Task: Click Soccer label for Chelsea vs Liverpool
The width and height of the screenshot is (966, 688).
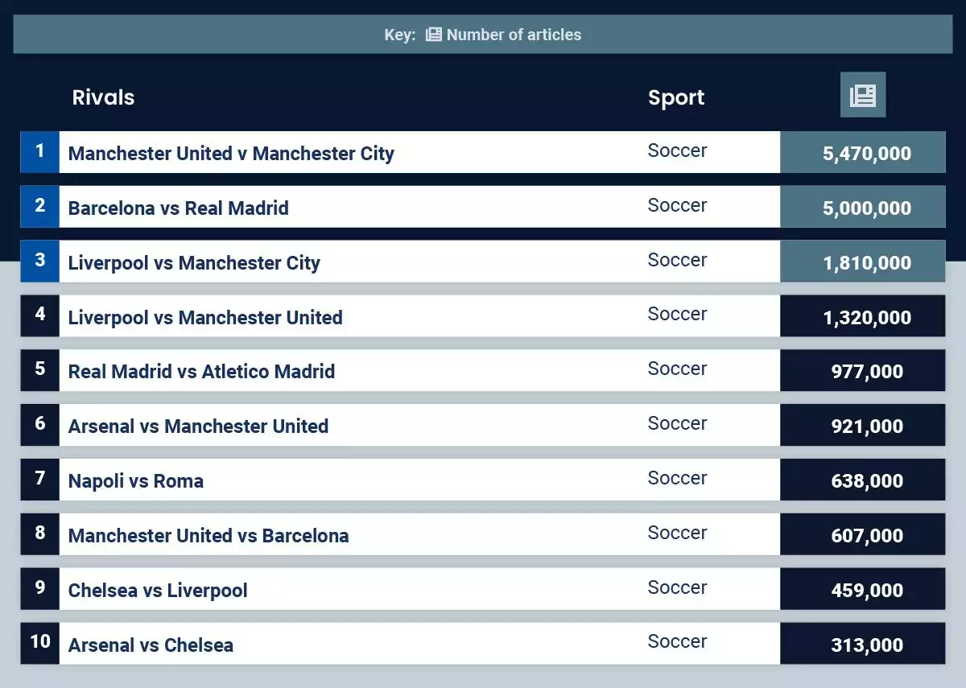Action: [677, 587]
